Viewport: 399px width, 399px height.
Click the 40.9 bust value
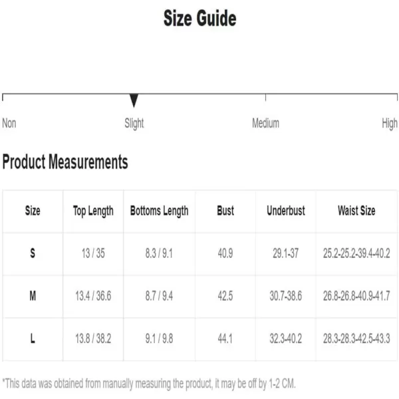(225, 253)
